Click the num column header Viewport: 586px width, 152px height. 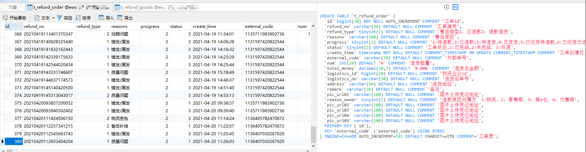coord(304,26)
